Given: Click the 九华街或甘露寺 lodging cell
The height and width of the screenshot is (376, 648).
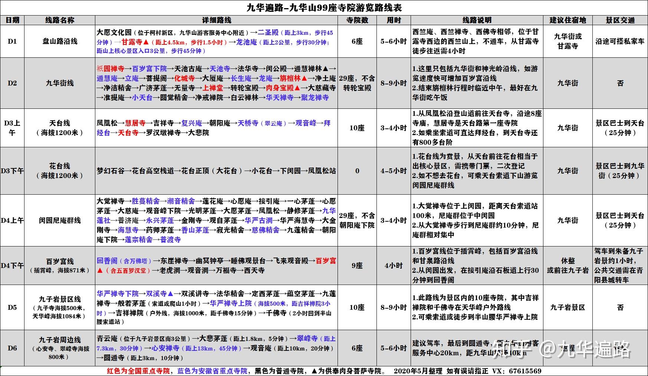Looking at the screenshot, I should pyautogui.click(x=568, y=41).
